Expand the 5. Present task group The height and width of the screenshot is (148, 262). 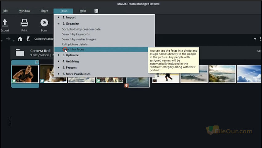pos(58,68)
